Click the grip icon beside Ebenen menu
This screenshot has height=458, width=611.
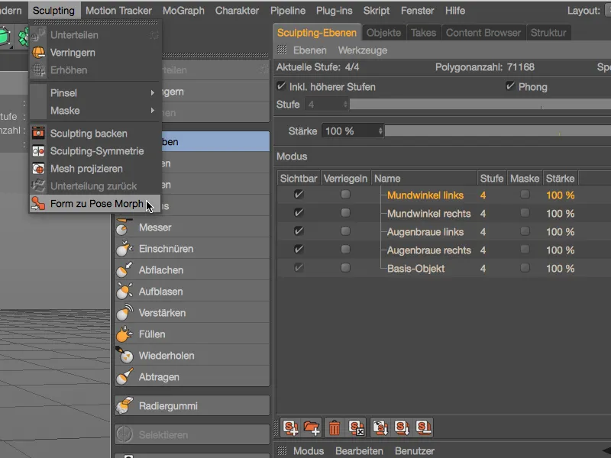(x=282, y=50)
